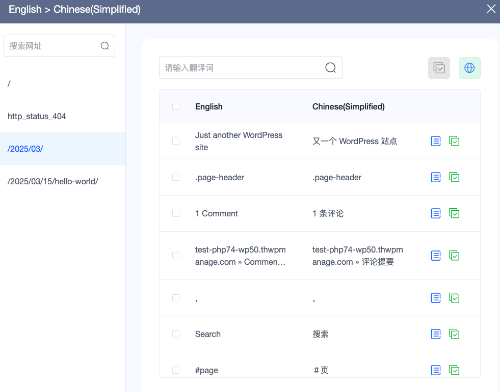The image size is (500, 392).
Task: Click the gray batch-confirm icon button
Action: 439,68
